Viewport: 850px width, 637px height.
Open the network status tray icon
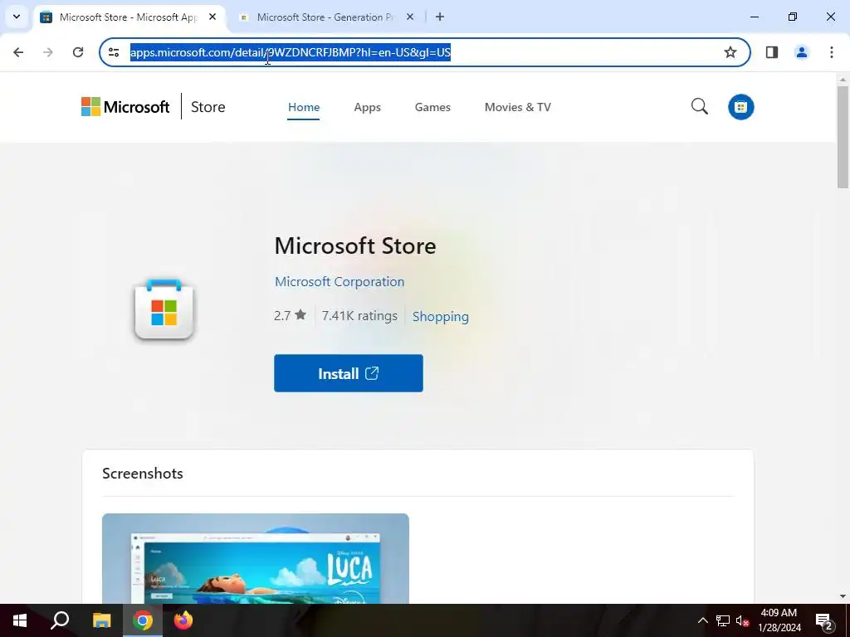(x=723, y=620)
